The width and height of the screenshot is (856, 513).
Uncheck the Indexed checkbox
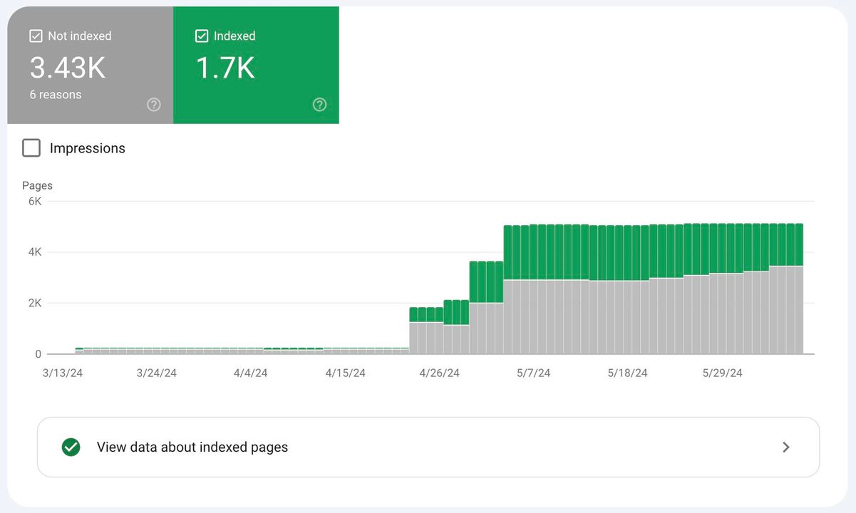coord(202,36)
